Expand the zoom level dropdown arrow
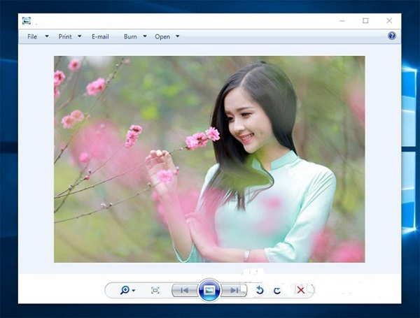Image resolution: width=420 pixels, height=318 pixels. (134, 291)
